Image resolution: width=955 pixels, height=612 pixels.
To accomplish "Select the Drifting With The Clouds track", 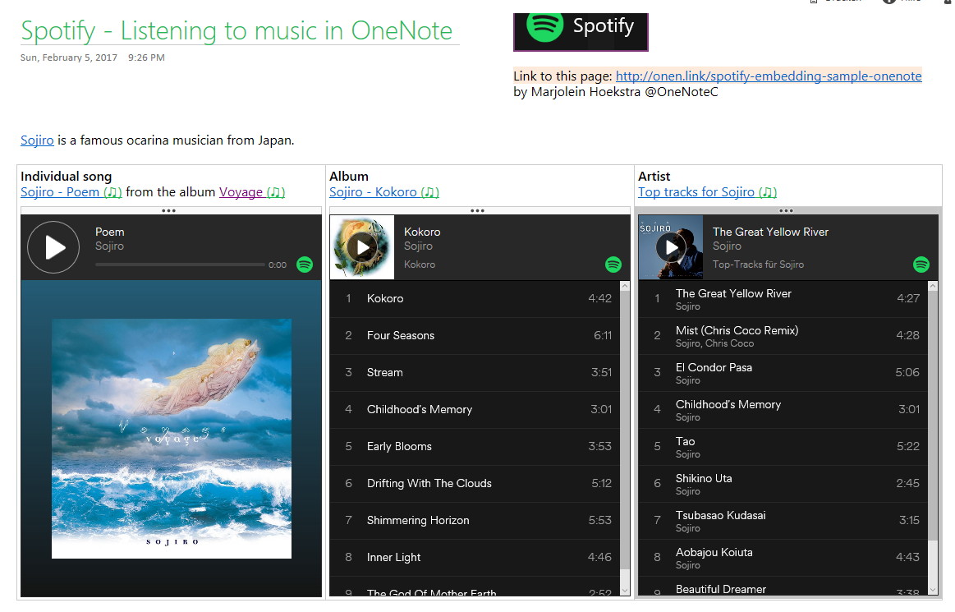I will pos(475,483).
